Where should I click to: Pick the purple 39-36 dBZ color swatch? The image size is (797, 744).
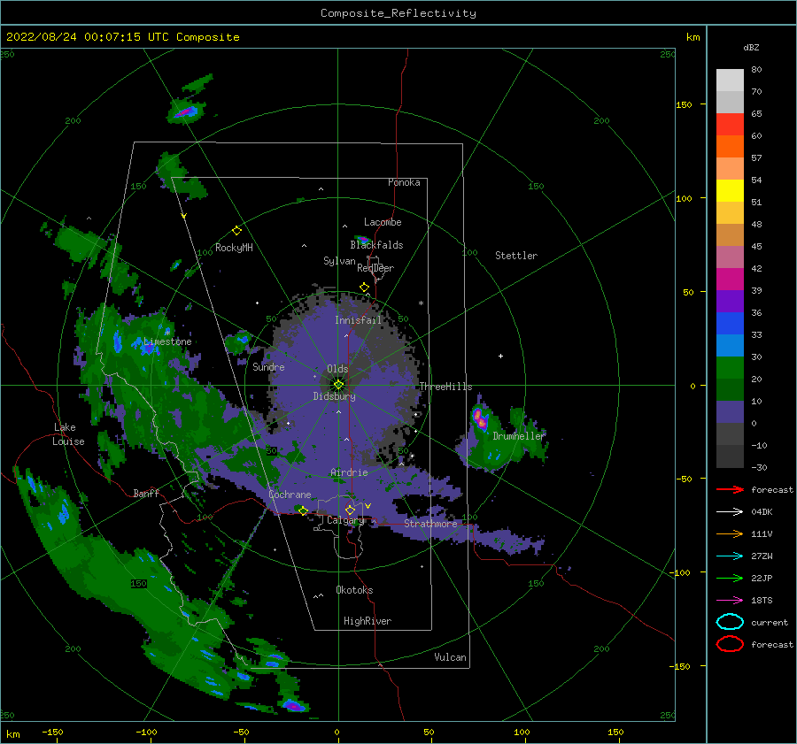click(x=730, y=302)
